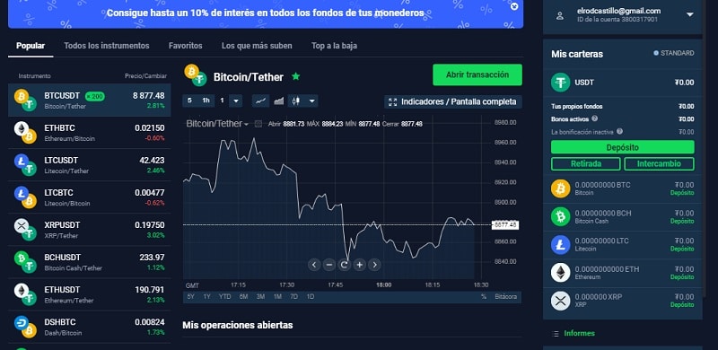Open the chart type dropdown arrow
Image resolution: width=718 pixels, height=350 pixels.
coord(311,101)
